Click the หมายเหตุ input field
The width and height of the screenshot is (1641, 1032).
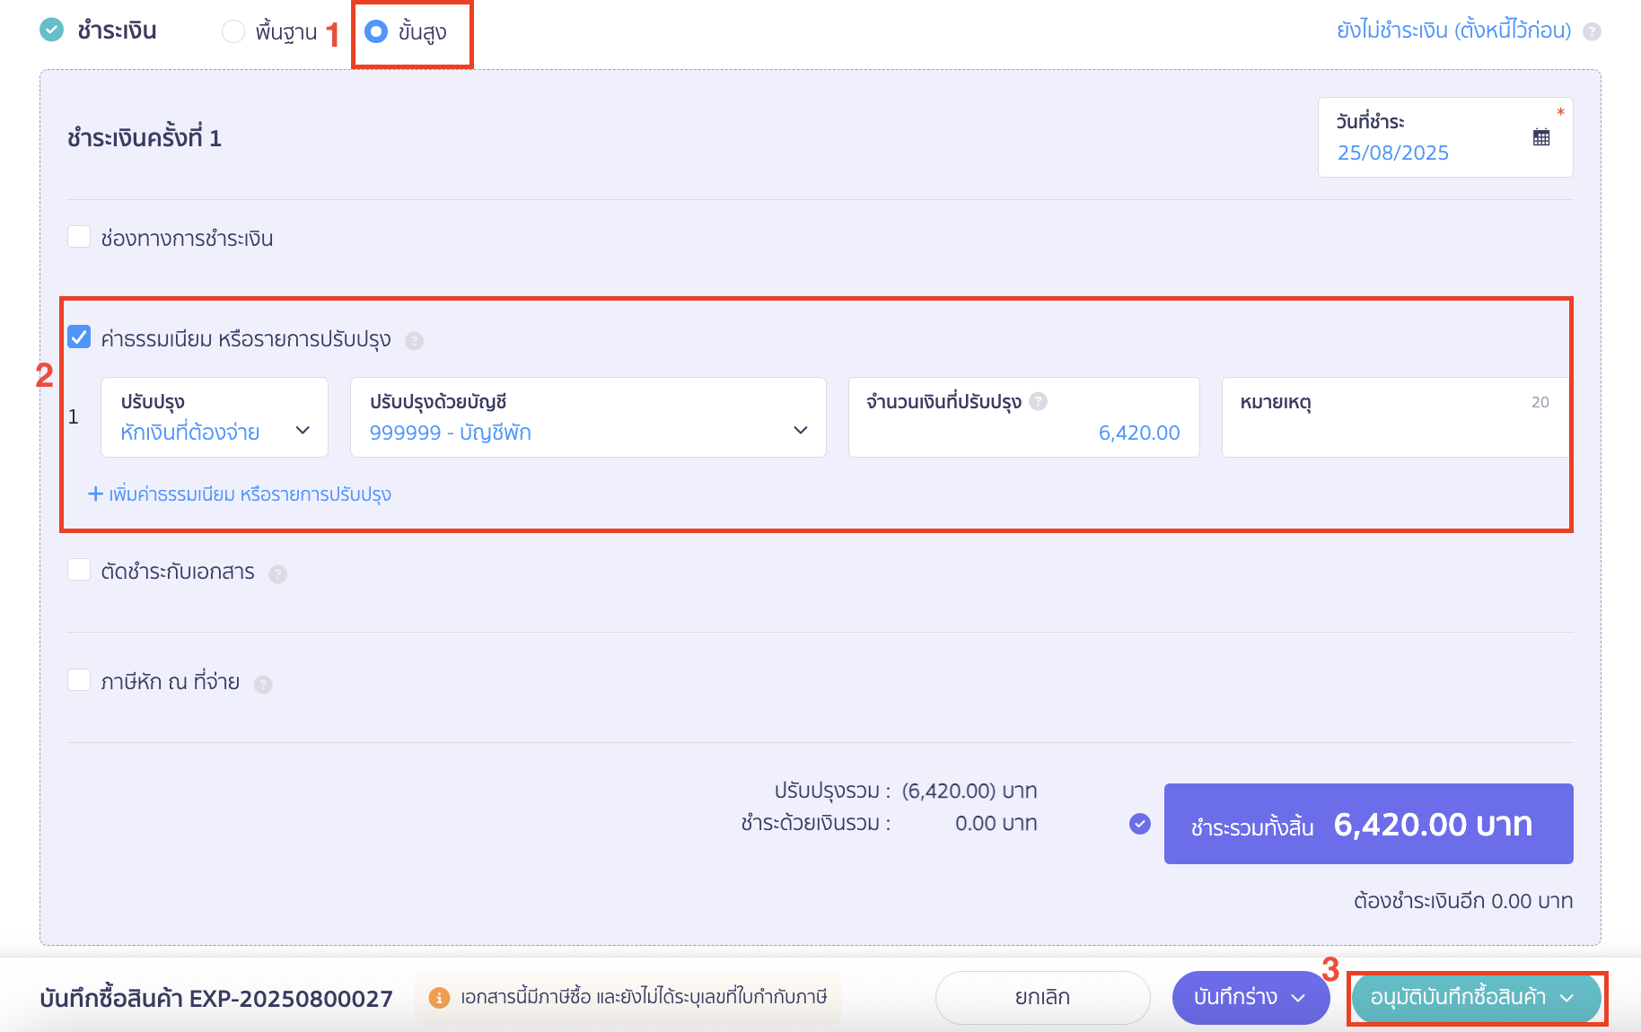(1393, 431)
